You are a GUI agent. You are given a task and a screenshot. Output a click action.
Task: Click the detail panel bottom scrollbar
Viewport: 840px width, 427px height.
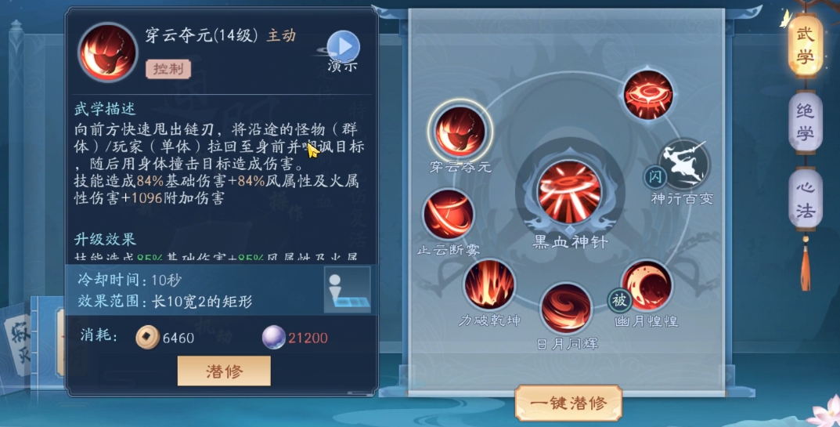(x=358, y=393)
